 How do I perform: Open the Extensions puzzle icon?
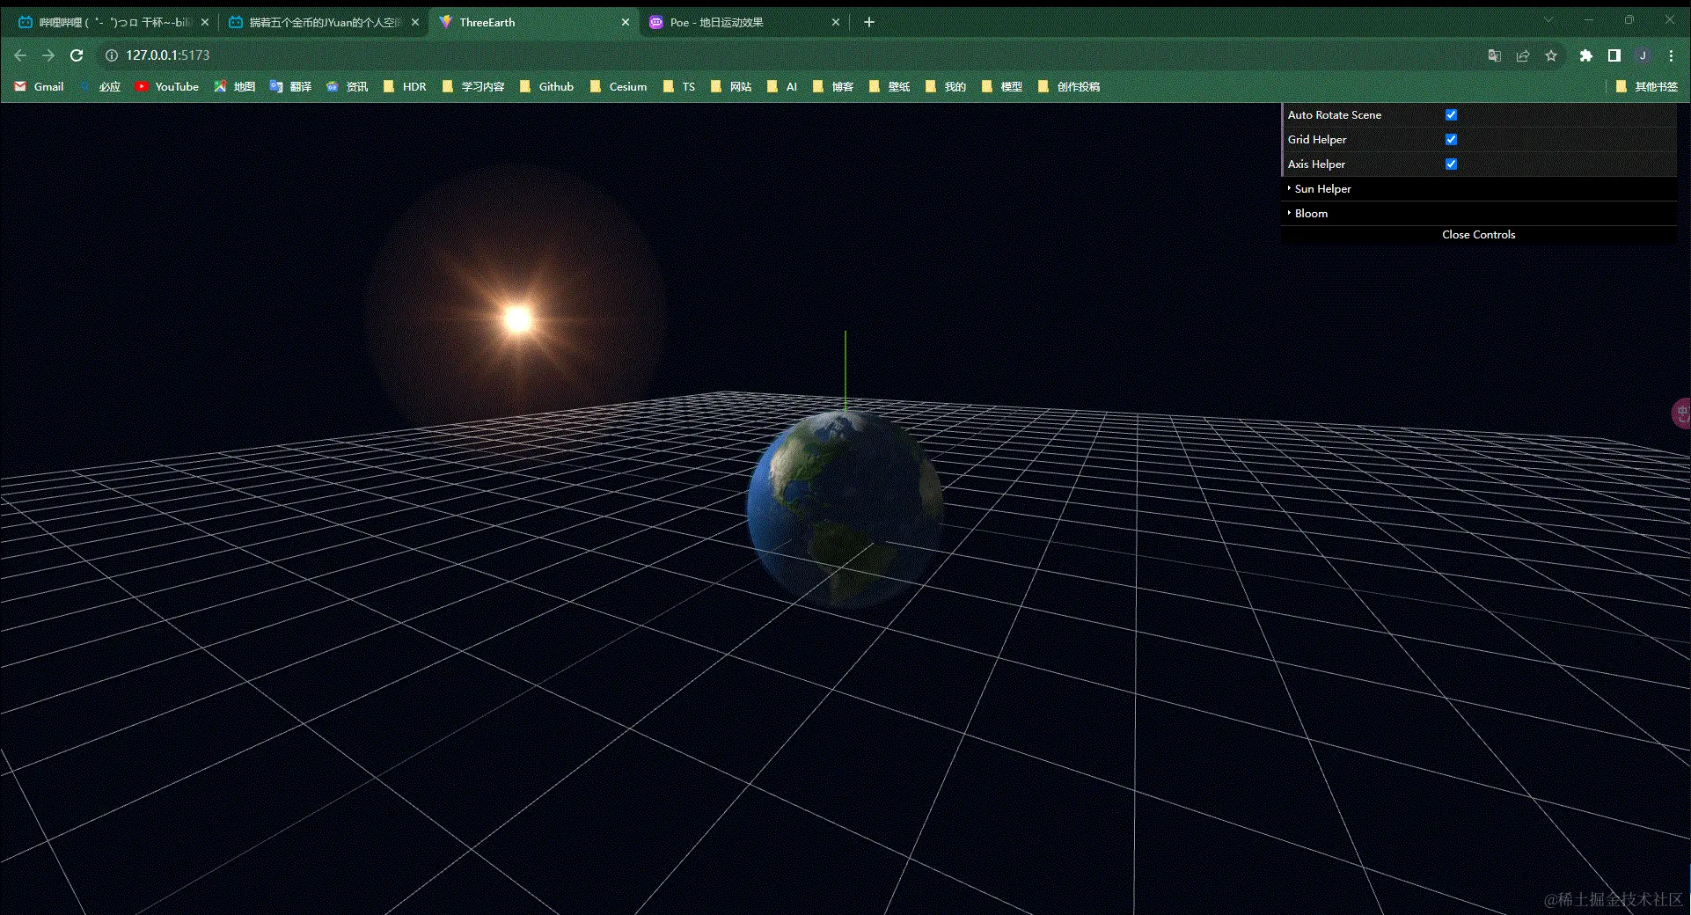[1585, 55]
